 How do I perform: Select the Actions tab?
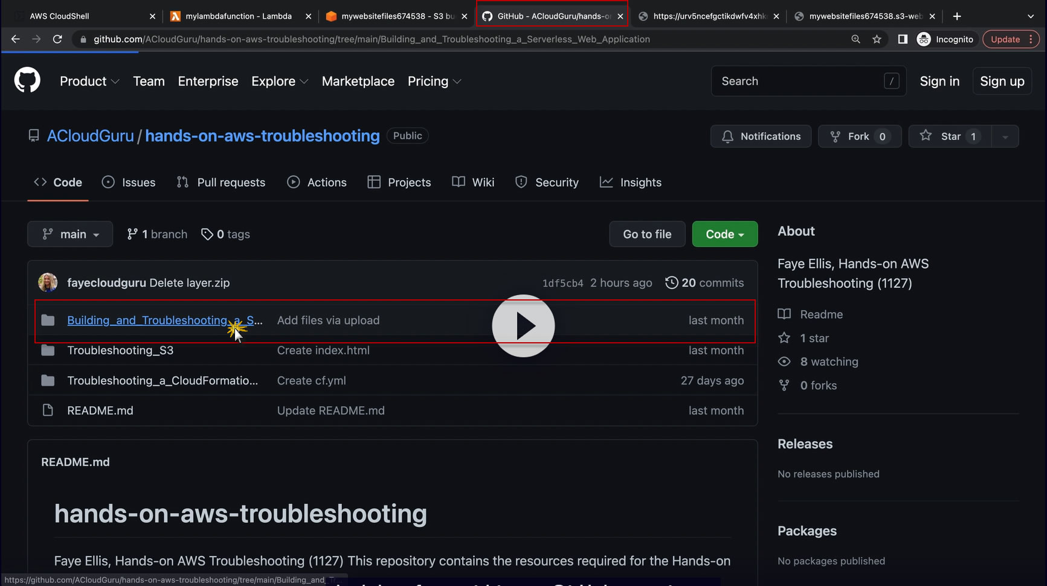(x=317, y=182)
